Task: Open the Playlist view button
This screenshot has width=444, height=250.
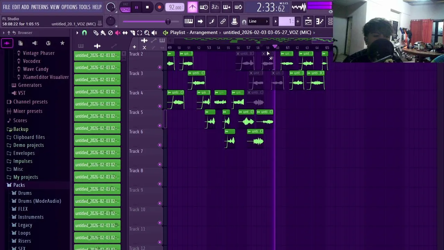Action: (308, 22)
